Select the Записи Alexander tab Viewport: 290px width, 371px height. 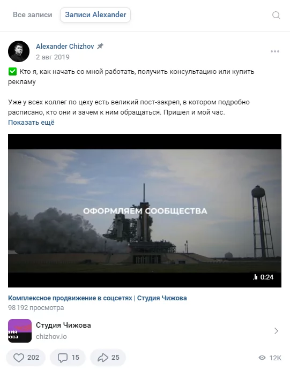[x=95, y=15]
